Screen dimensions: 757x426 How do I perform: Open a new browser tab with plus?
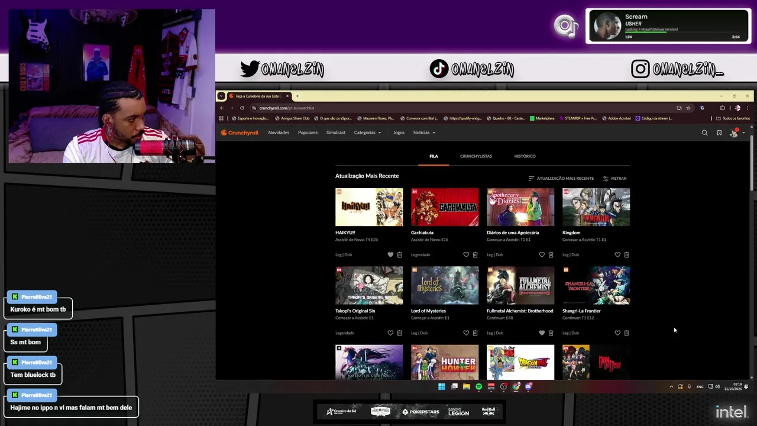tap(297, 96)
